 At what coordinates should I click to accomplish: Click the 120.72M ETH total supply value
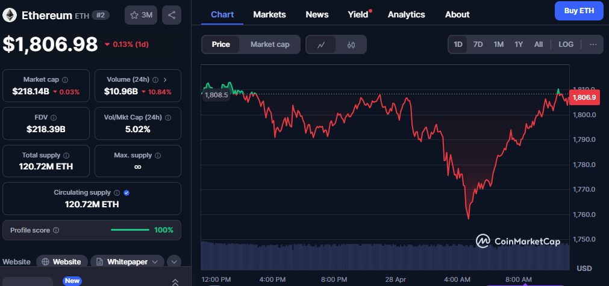tap(46, 167)
